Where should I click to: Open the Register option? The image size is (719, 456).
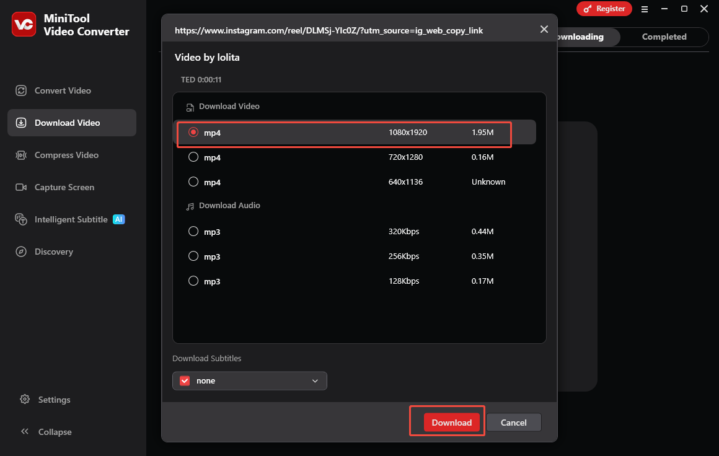[604, 9]
